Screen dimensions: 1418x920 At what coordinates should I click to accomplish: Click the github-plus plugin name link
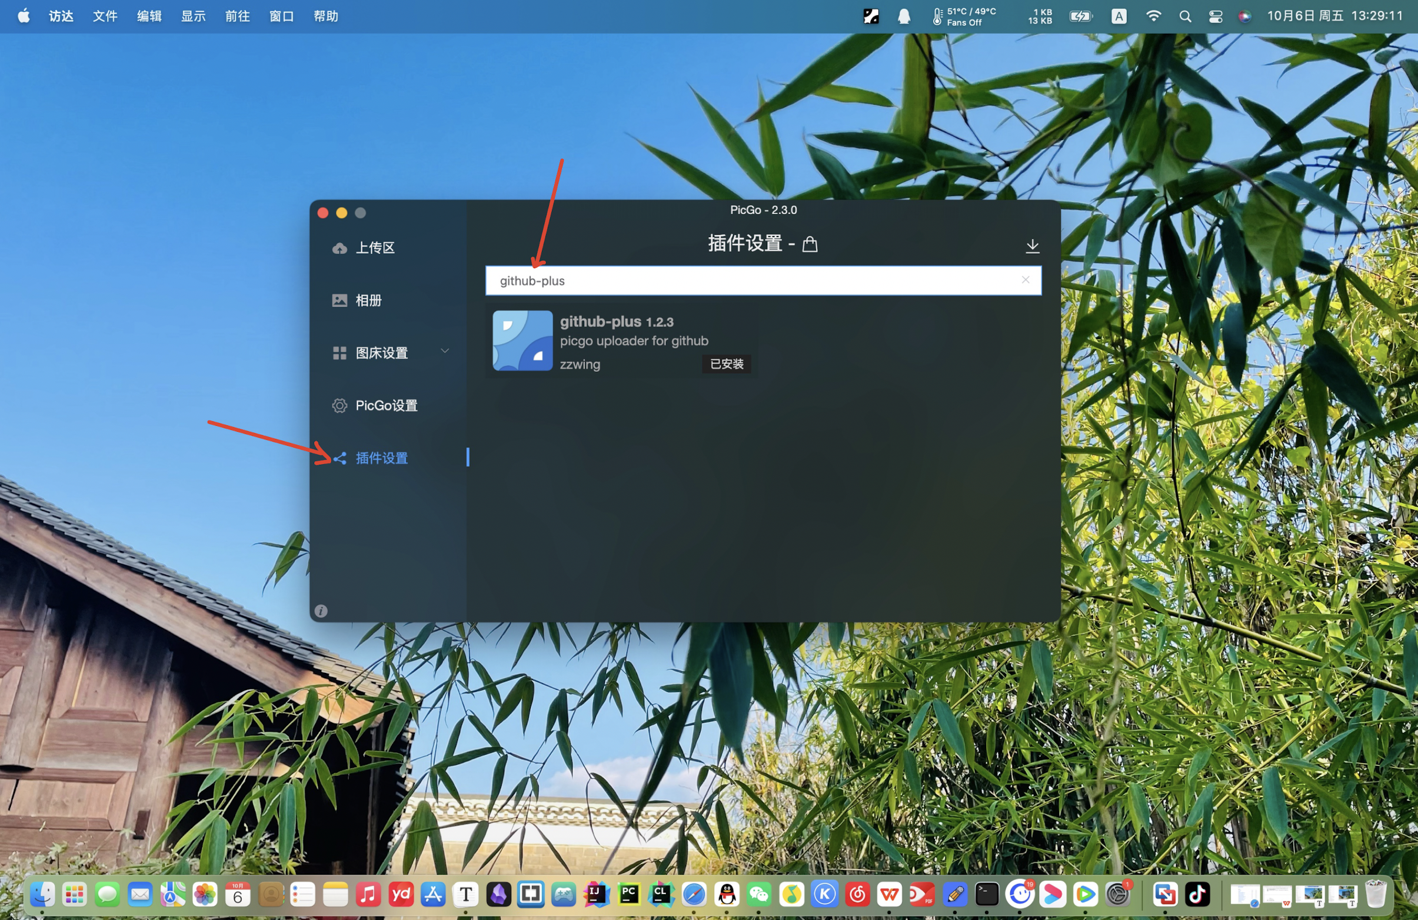point(600,322)
